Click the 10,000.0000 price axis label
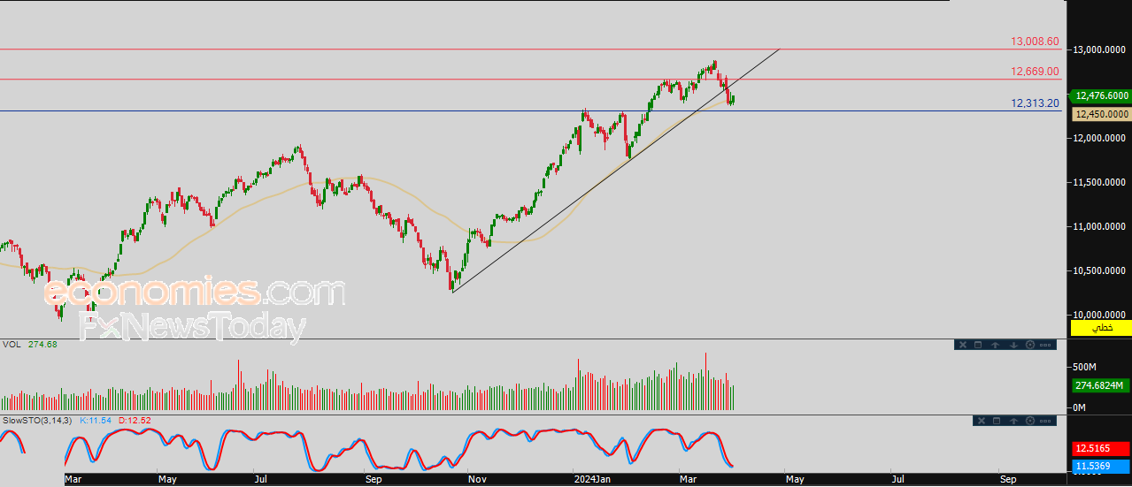The image size is (1132, 487). click(1101, 315)
